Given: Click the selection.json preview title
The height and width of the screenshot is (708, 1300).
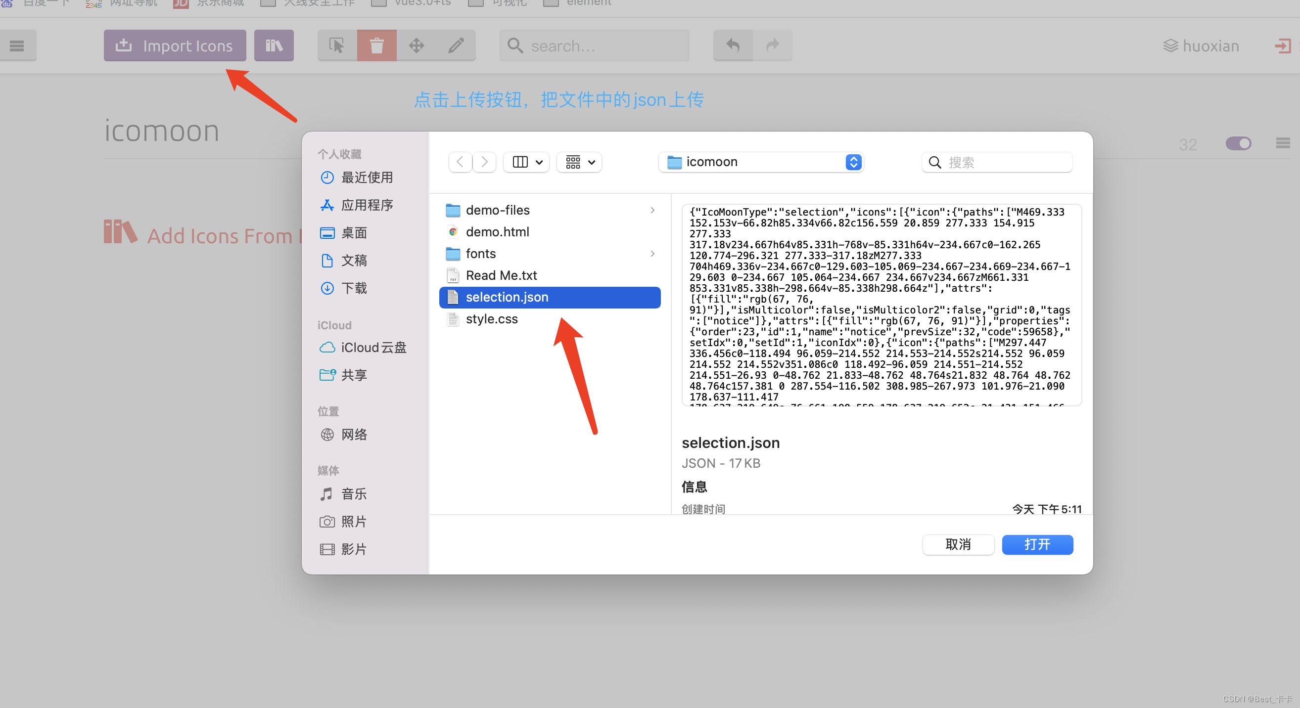Looking at the screenshot, I should pos(730,443).
